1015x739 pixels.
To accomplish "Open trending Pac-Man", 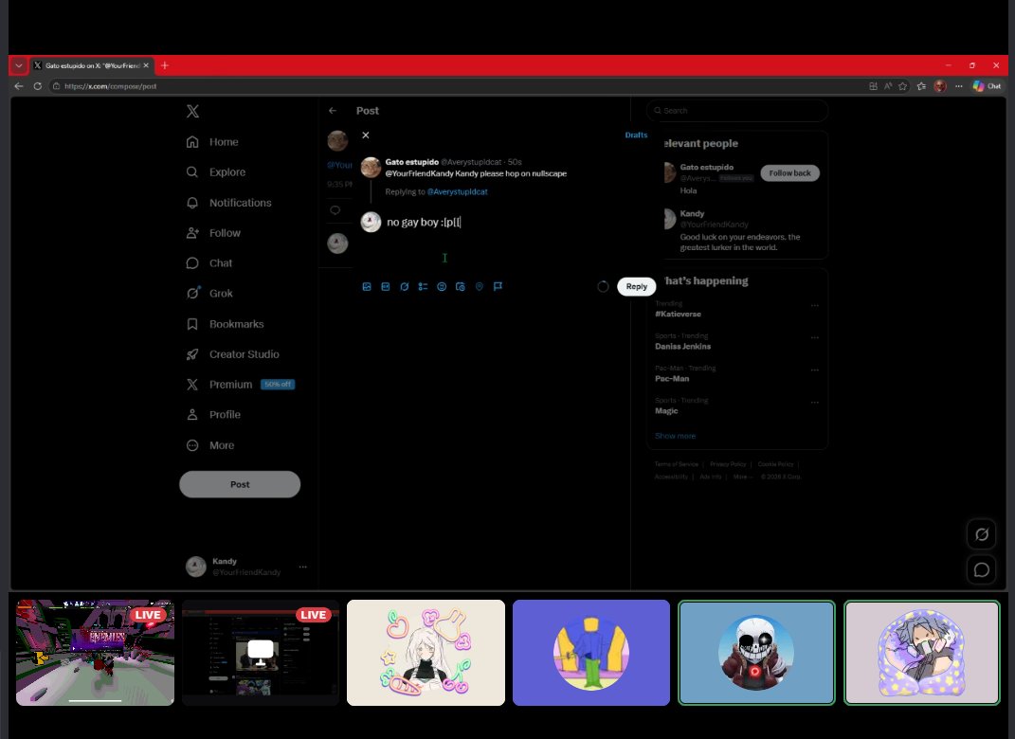I will [671, 379].
